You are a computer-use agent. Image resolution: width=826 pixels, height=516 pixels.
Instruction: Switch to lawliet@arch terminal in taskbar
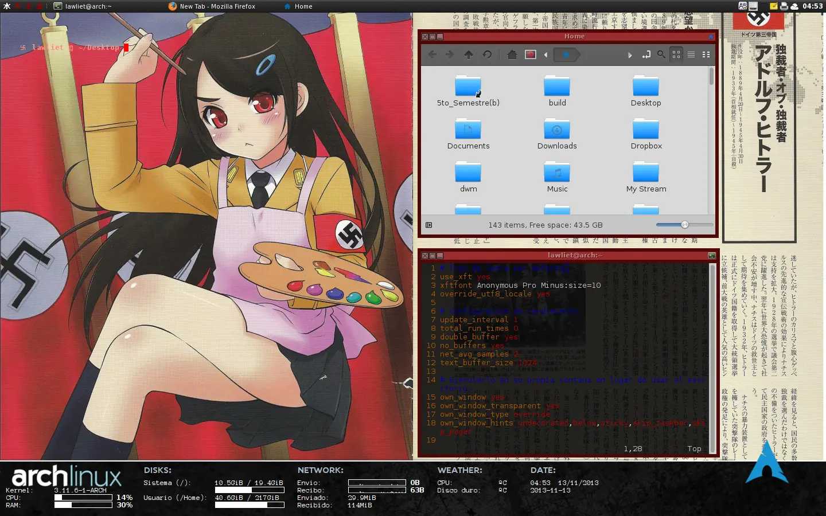(83, 6)
